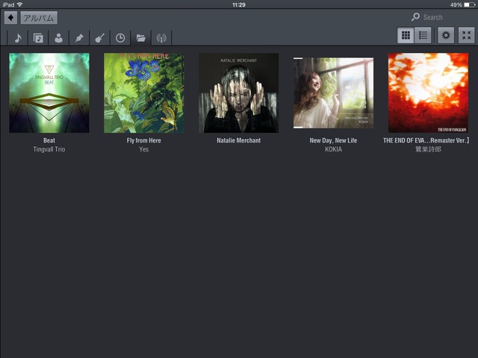Open THE END OF EVA album cover
Image resolution: width=478 pixels, height=358 pixels.
(x=428, y=92)
